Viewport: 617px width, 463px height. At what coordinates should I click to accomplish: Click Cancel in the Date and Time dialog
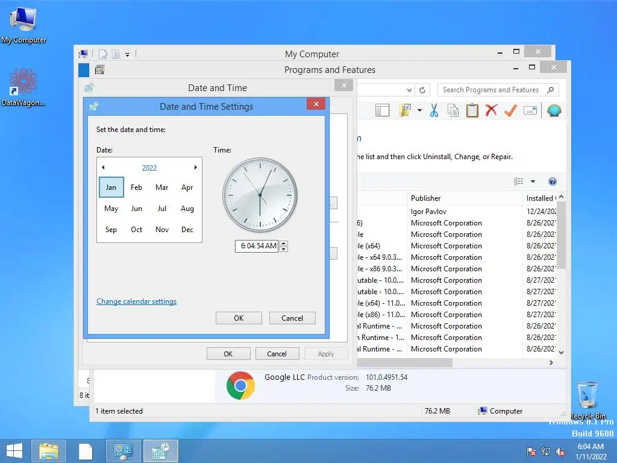[277, 353]
